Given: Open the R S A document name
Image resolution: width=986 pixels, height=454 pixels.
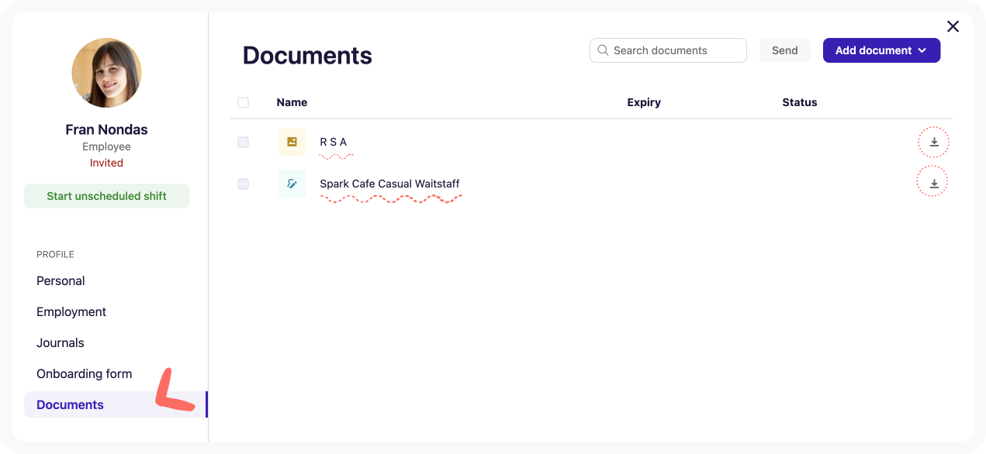Looking at the screenshot, I should click(x=333, y=142).
